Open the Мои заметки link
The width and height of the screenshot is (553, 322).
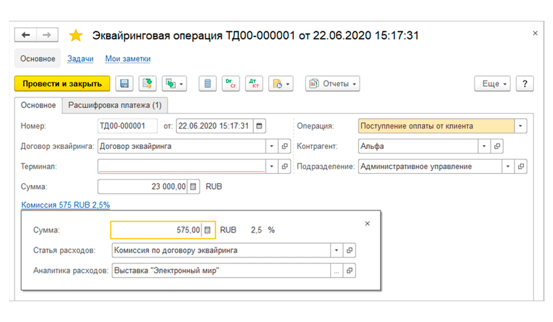point(127,59)
